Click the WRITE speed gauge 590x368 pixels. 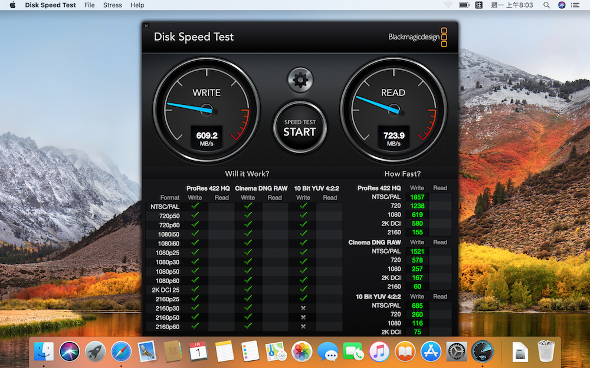click(x=206, y=110)
